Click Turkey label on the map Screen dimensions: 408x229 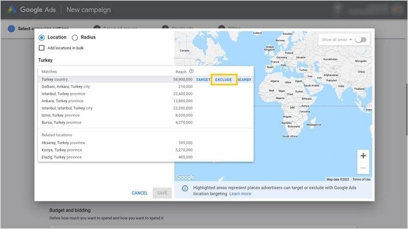click(303, 70)
